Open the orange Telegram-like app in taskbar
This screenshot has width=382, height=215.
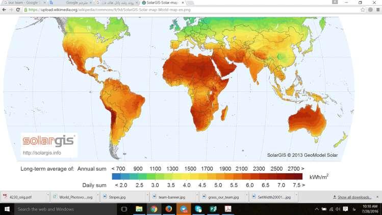point(184,209)
